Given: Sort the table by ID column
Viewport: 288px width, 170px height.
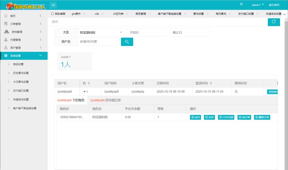Looking at the screenshot, I should point(89,83).
